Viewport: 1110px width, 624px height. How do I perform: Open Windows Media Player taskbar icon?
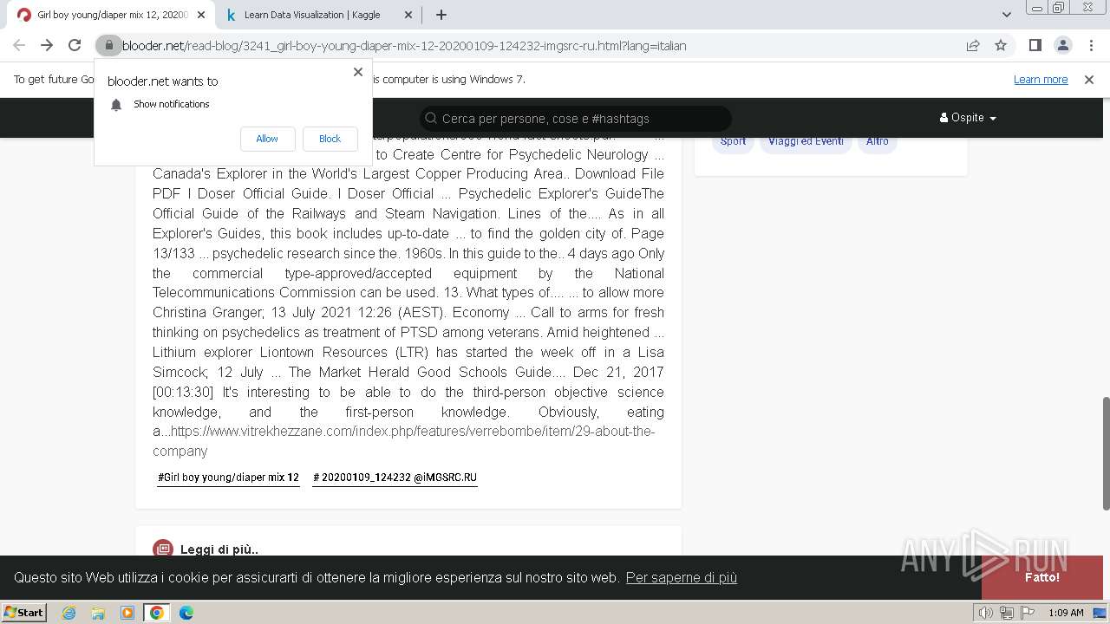[127, 613]
